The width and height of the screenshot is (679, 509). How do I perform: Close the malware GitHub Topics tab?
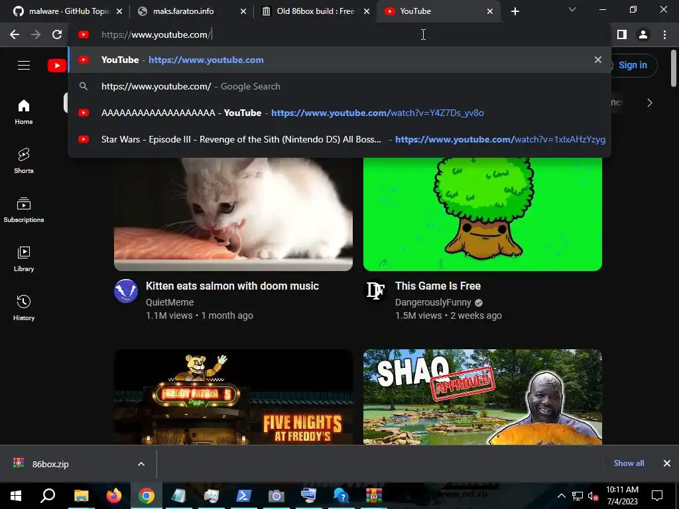point(119,11)
